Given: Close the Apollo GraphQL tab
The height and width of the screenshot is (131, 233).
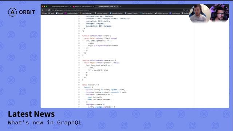Looking at the screenshot, I should pos(70,7).
